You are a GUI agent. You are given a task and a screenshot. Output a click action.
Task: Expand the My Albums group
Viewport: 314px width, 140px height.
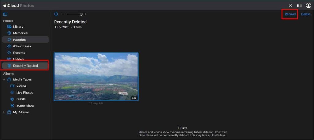pos(4,112)
